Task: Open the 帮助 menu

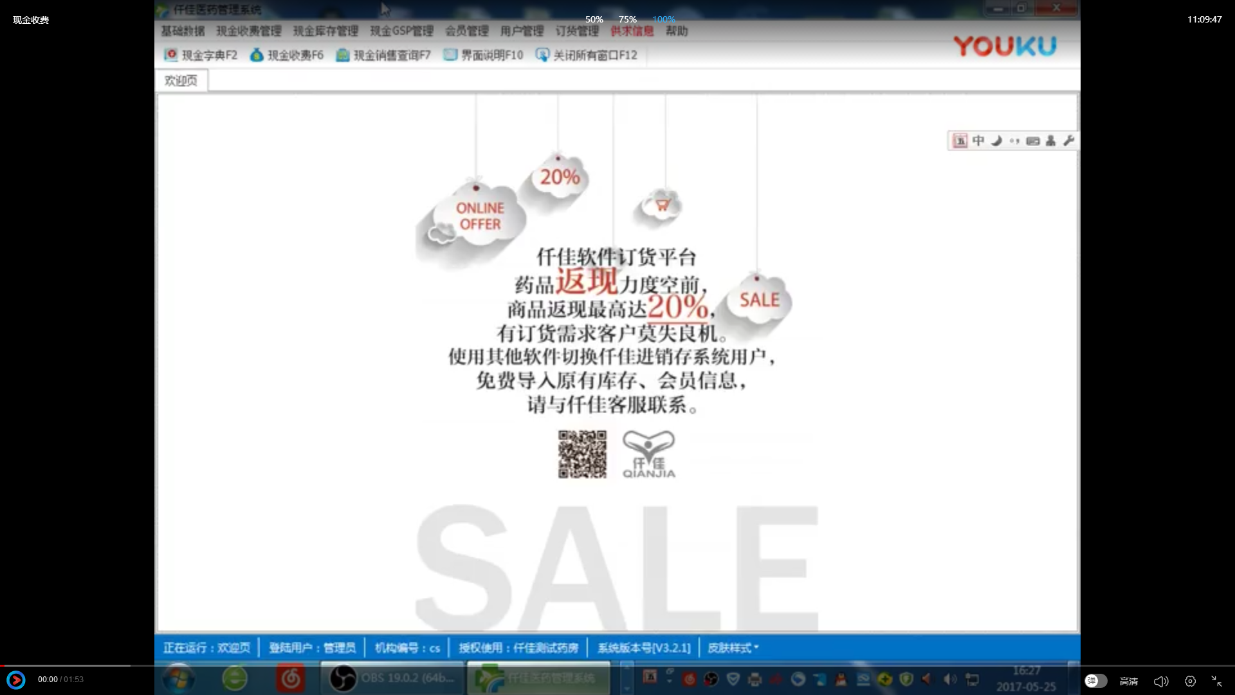Action: (677, 31)
